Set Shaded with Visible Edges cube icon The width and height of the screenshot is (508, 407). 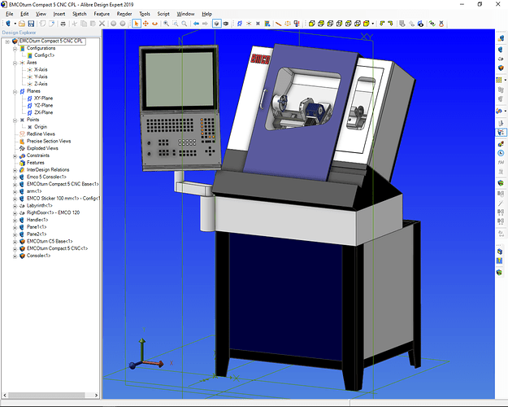coord(321,24)
